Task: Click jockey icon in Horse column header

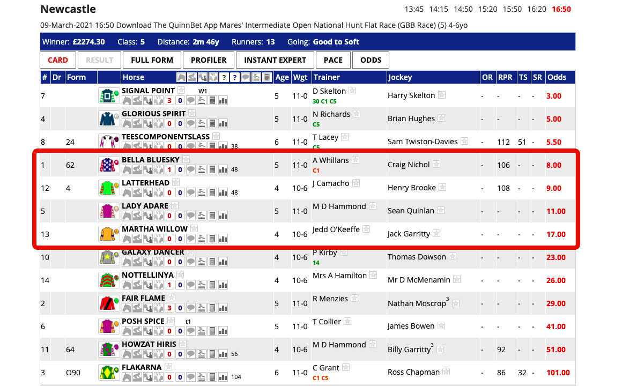Action: [192, 77]
